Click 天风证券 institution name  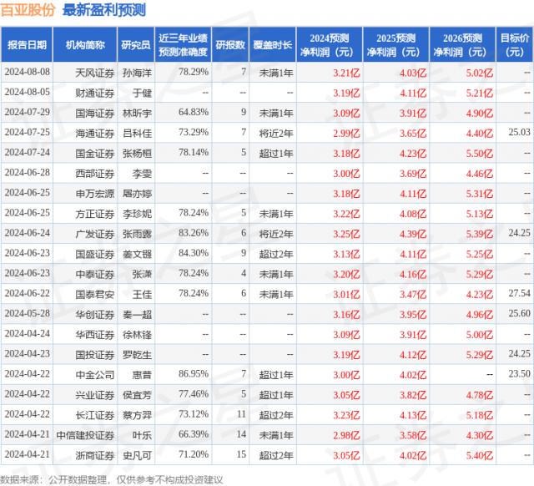(94, 73)
